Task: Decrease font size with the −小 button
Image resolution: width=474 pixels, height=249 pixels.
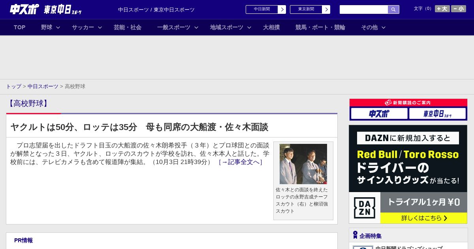Action: 459,9
